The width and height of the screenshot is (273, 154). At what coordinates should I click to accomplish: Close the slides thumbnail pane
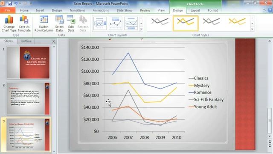[x=53, y=41]
